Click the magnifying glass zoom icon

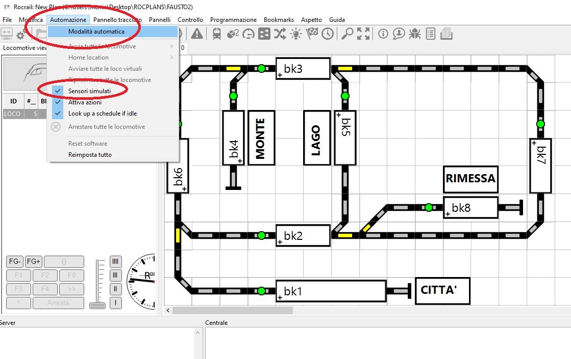click(347, 34)
